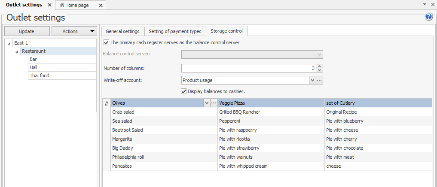Screen dimensions: 437x187
Task: Collapse the Restaraunt tree node
Action: [17, 51]
